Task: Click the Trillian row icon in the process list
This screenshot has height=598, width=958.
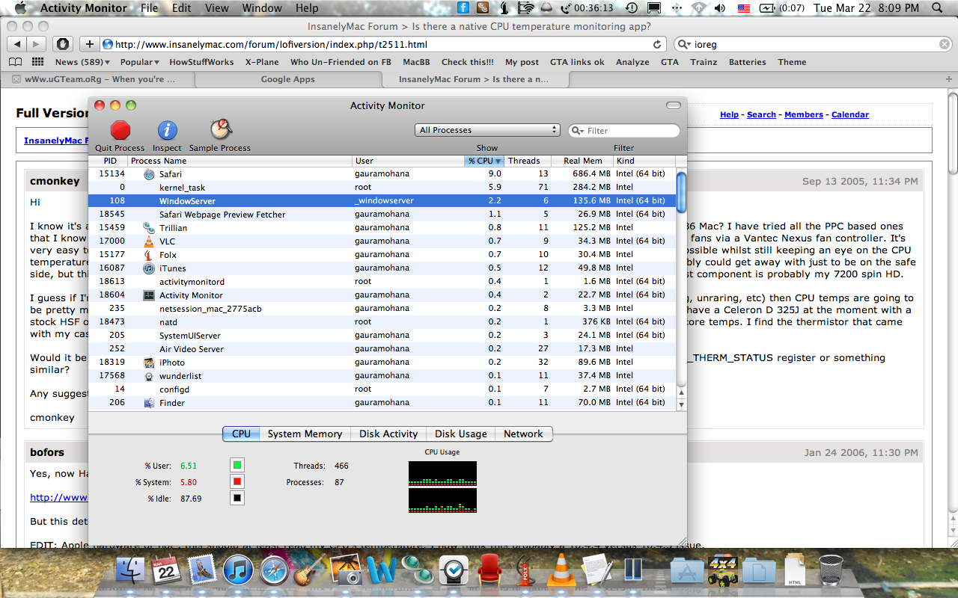Action: point(149,228)
